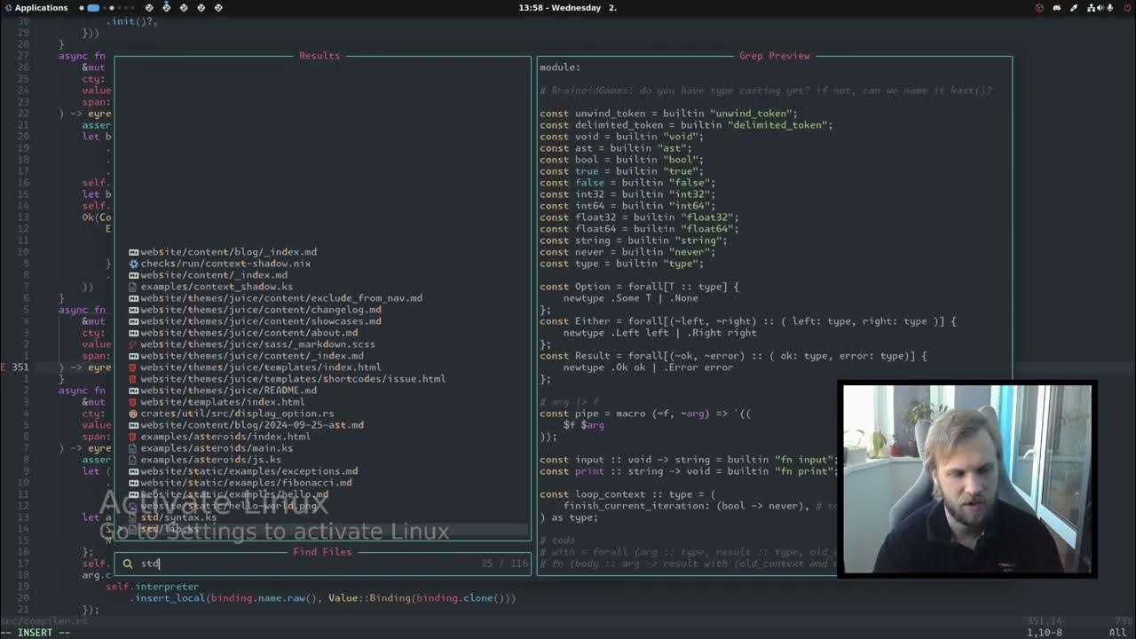Click 'const pipe = macro' preview line
Viewport: 1136px width, 639px height.
pos(645,414)
